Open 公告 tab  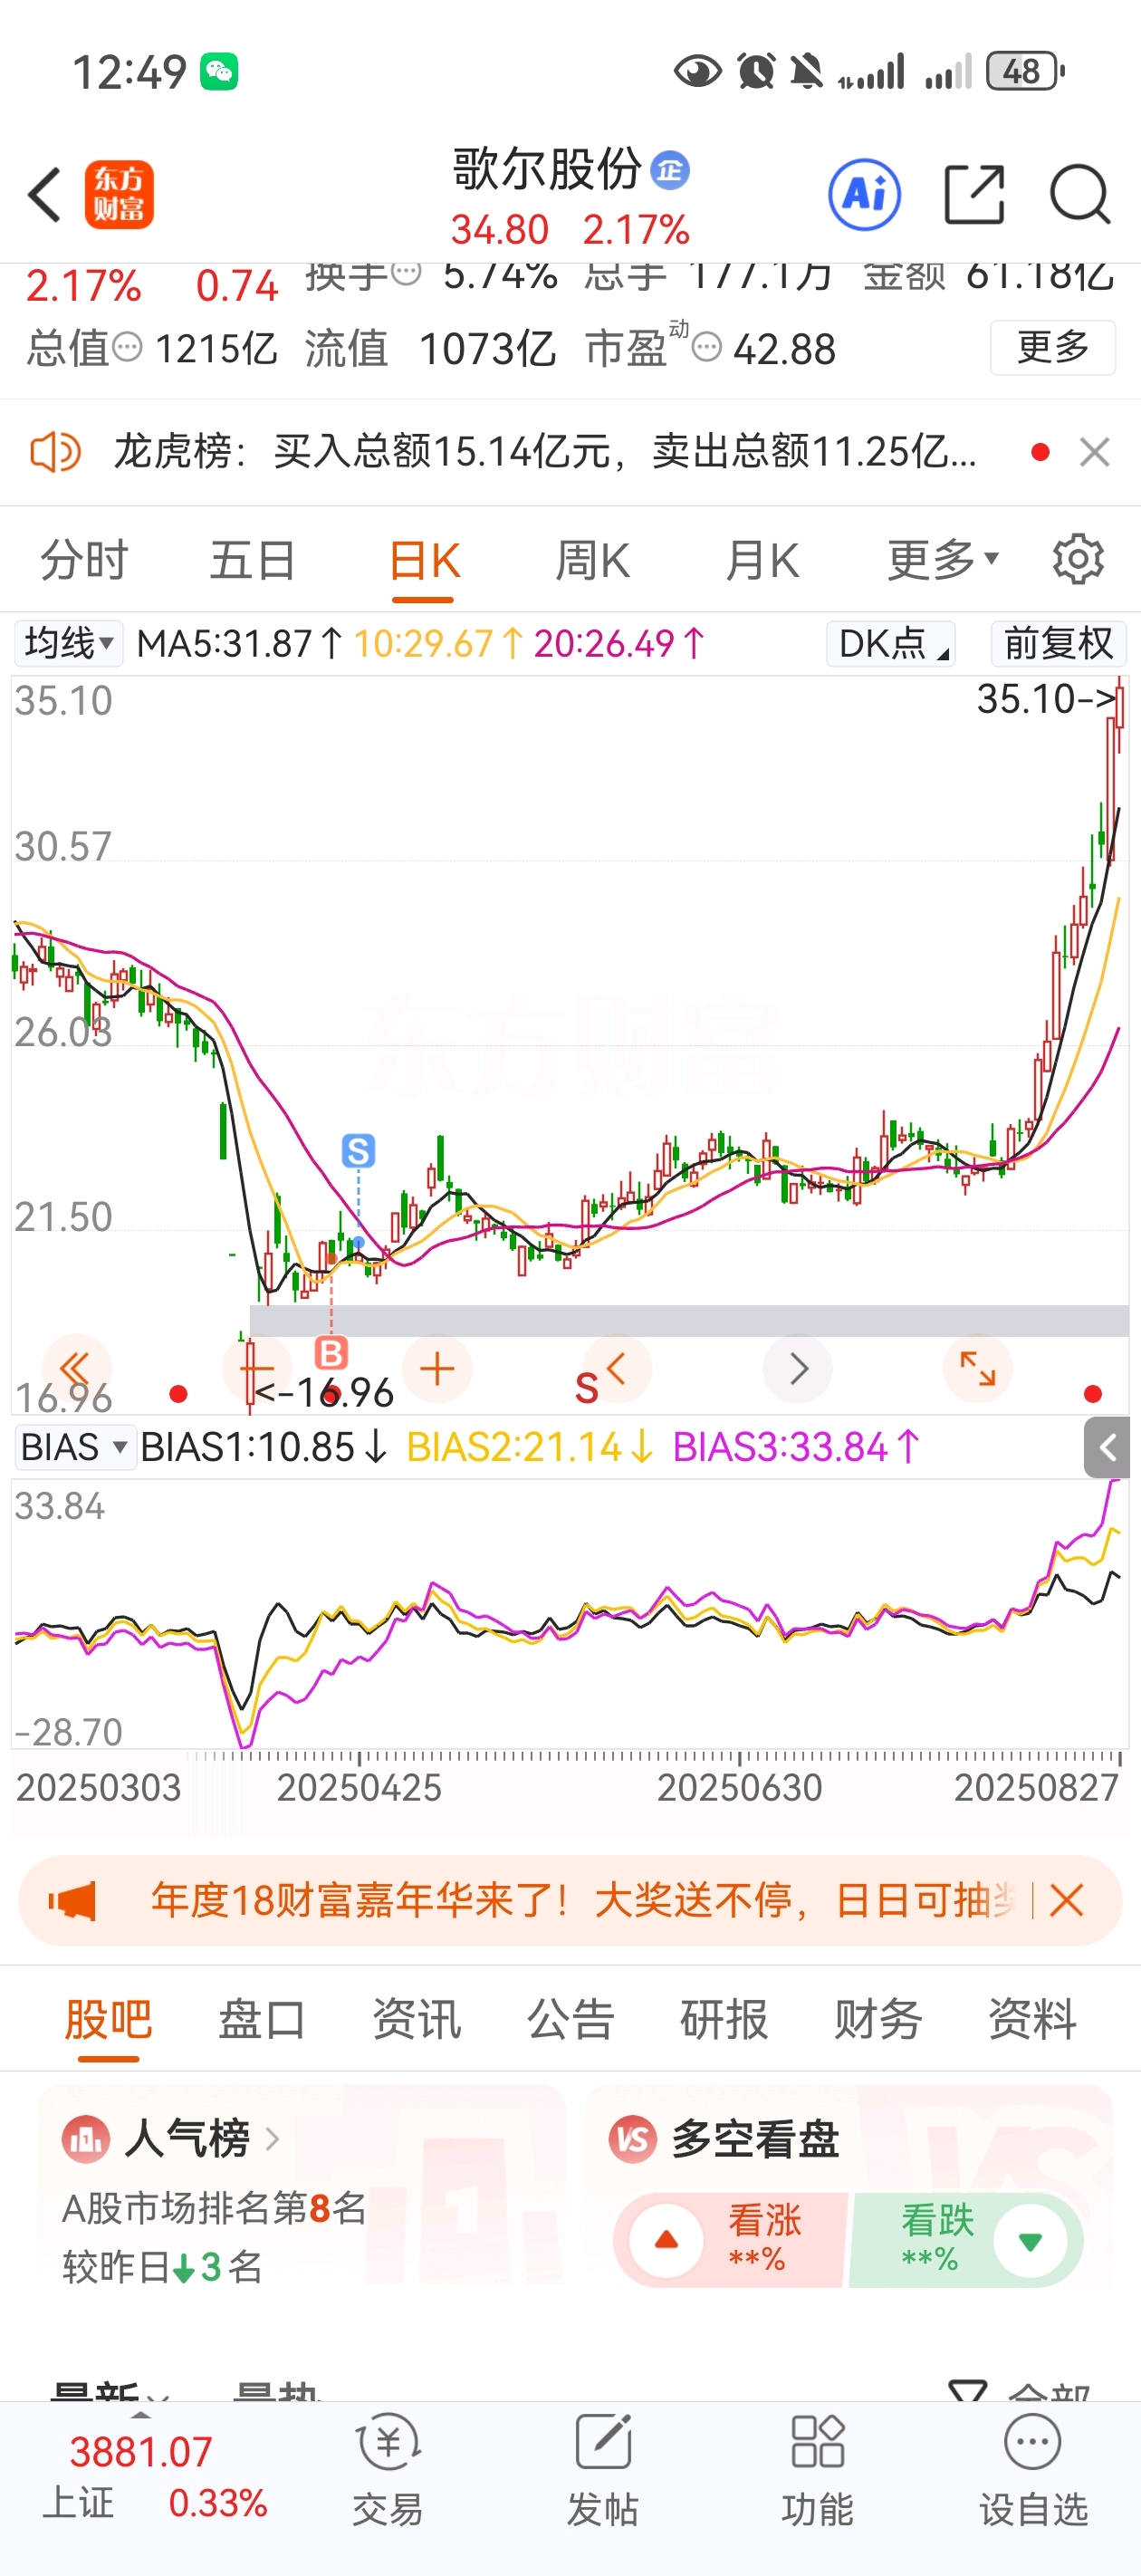(x=570, y=2018)
